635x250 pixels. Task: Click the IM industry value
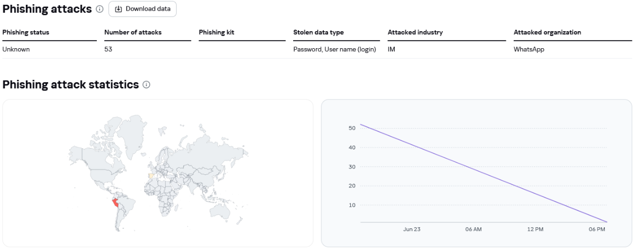pyautogui.click(x=392, y=49)
